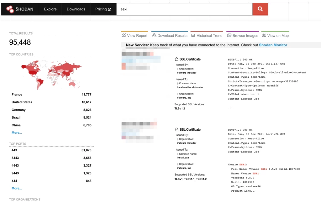Open the Downloads menu item
321x202 pixels.
[x=76, y=9]
